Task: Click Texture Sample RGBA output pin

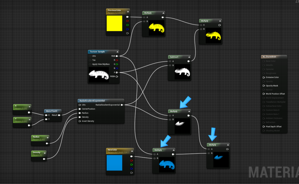Action: (117, 77)
